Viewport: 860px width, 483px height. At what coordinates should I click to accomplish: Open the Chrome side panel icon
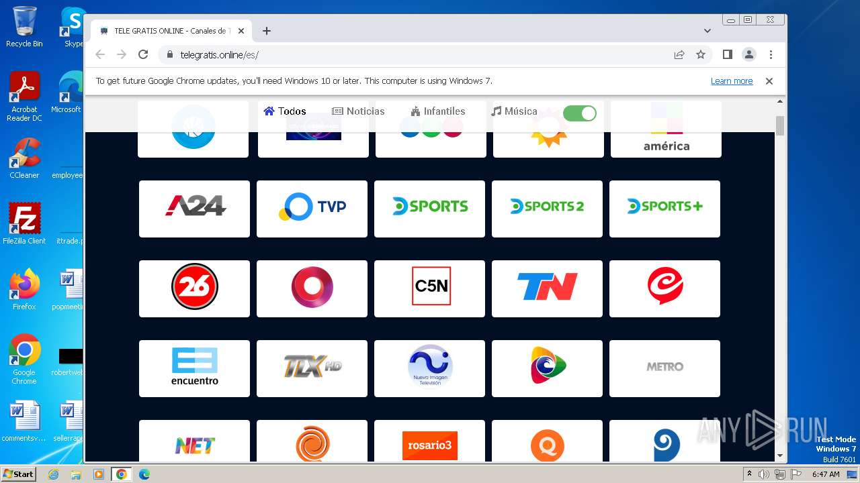click(x=728, y=54)
